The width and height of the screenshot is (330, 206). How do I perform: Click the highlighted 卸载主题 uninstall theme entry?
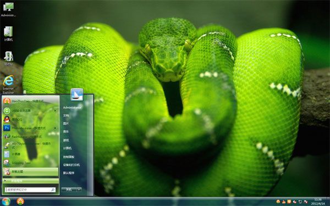pyautogui.click(x=31, y=171)
